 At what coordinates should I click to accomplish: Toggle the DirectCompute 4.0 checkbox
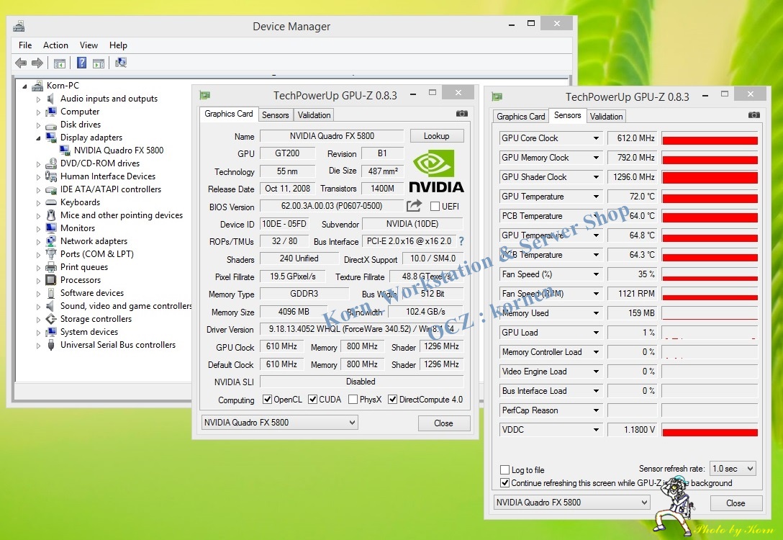click(392, 399)
